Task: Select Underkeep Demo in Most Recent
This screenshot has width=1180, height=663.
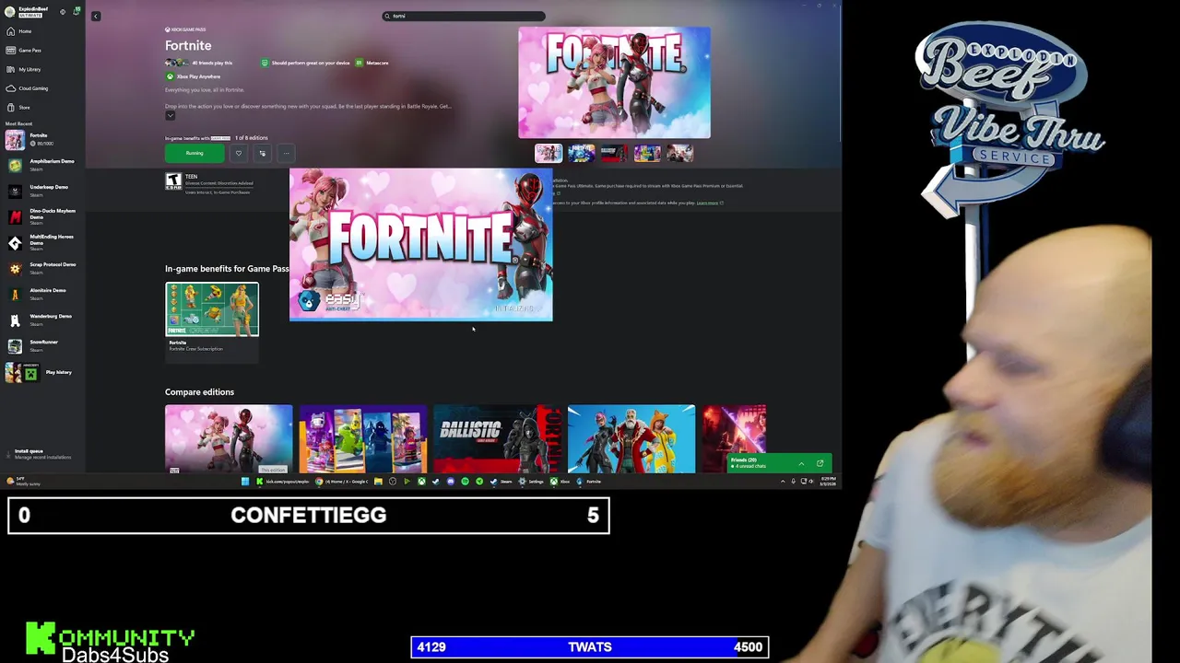Action: point(41,191)
